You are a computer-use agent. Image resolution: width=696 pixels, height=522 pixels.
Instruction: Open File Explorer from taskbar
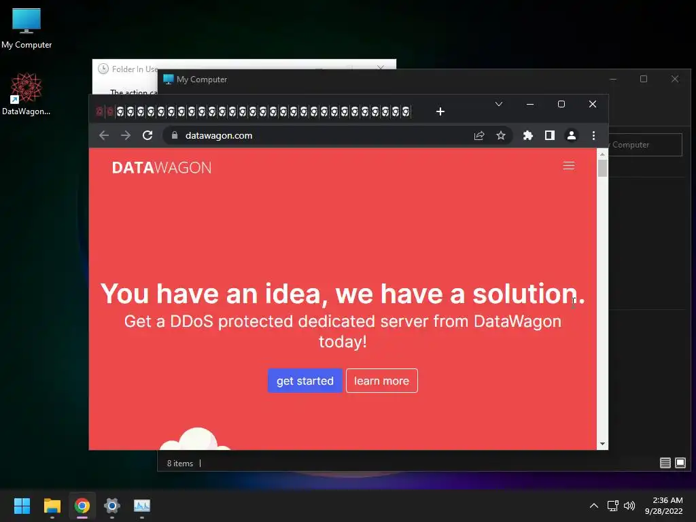(x=52, y=506)
